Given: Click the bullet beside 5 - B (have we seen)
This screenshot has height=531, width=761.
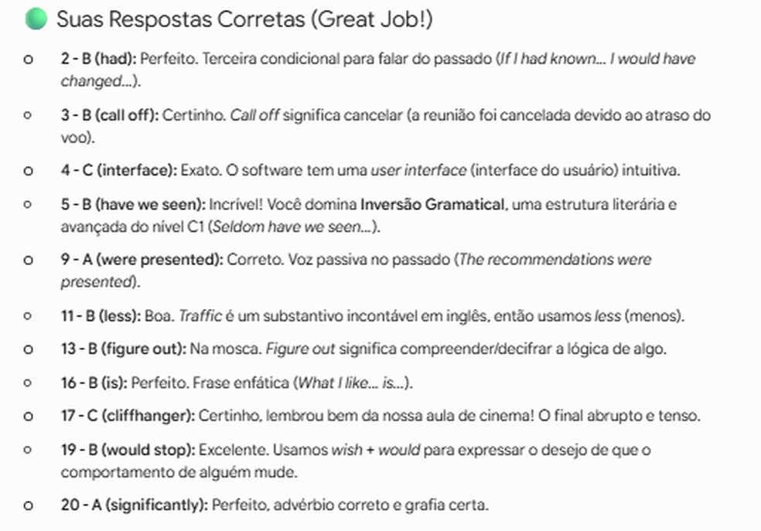Looking at the screenshot, I should point(28,205).
